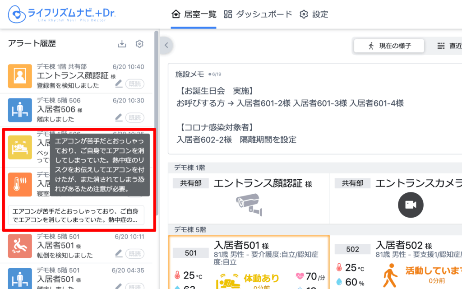
Task: Click room 501 thermometer icon
Action: (x=177, y=275)
